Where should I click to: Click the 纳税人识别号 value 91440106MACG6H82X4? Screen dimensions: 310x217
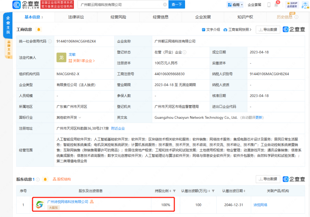coord(269,74)
